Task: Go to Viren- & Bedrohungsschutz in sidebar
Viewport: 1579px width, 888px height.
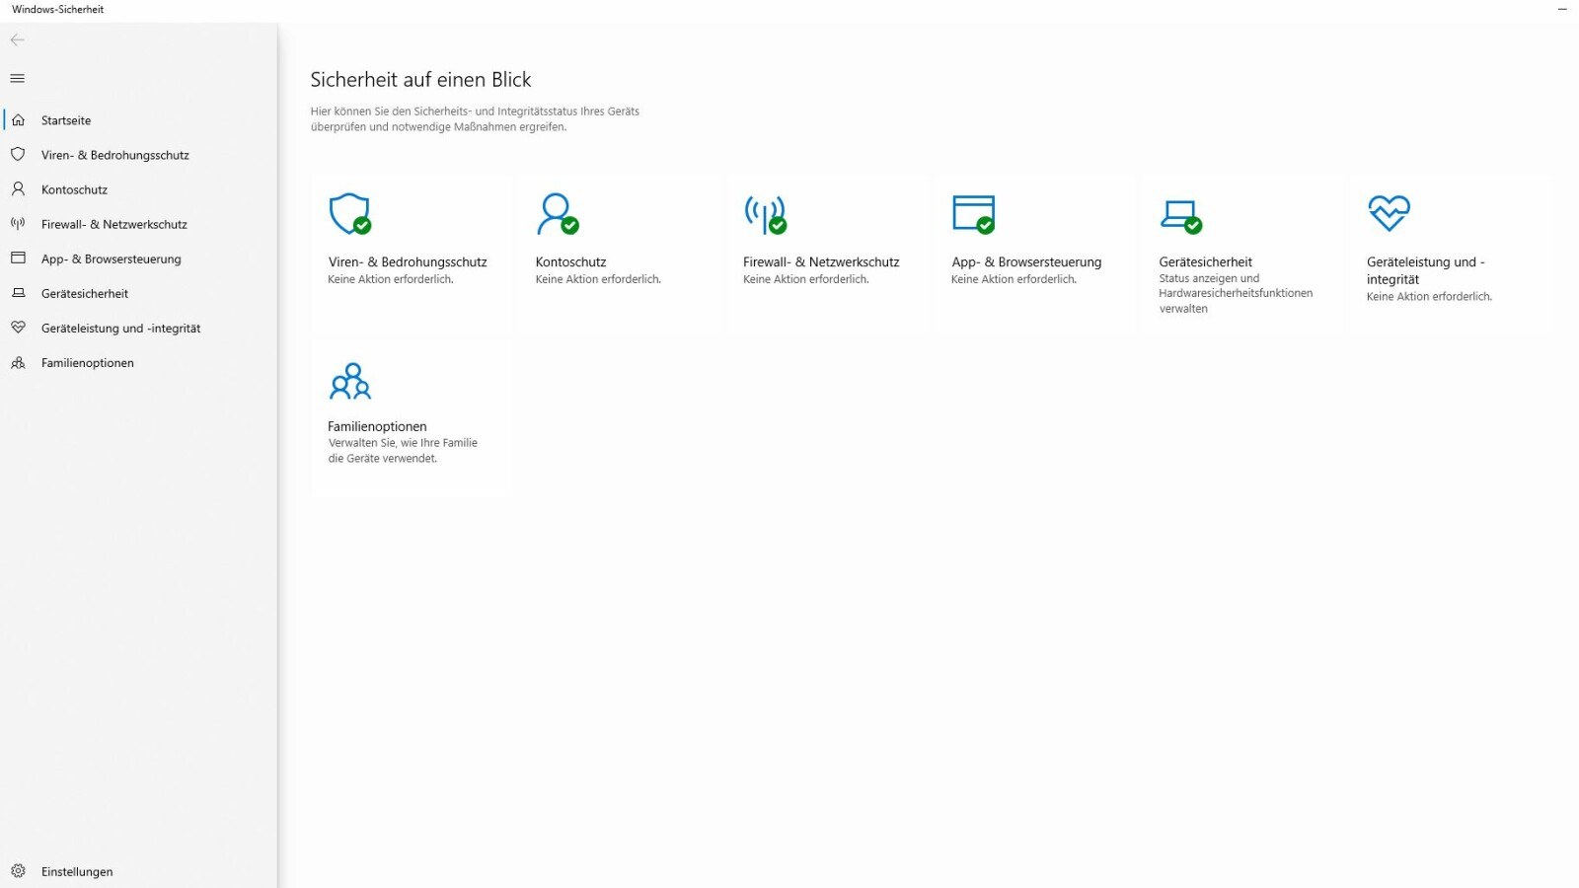Action: (114, 155)
